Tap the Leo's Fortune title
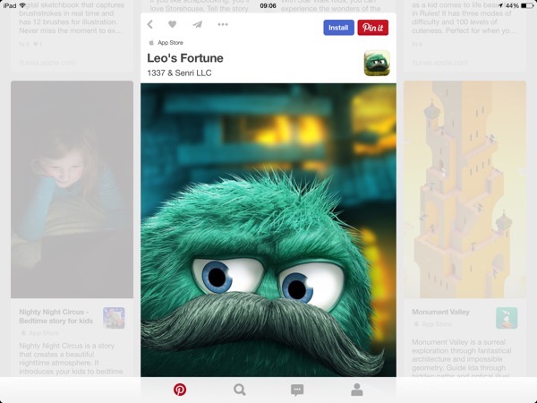Screen dimensions: 537x403 [x=185, y=58]
